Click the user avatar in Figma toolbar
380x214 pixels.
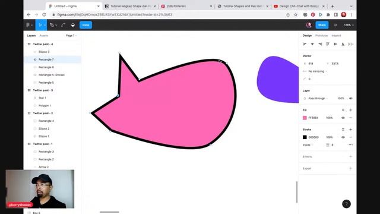click(309, 25)
